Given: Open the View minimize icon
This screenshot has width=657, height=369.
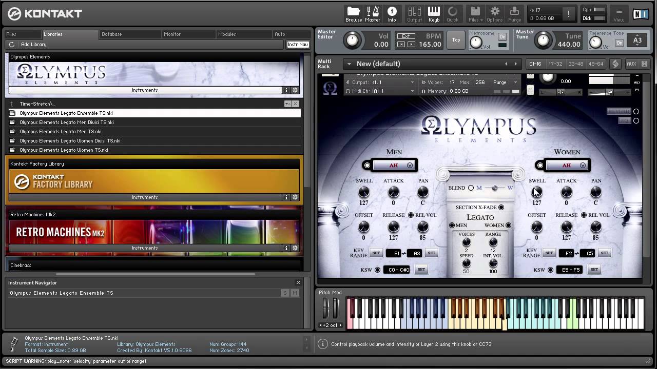Looking at the screenshot, I should coord(619,14).
